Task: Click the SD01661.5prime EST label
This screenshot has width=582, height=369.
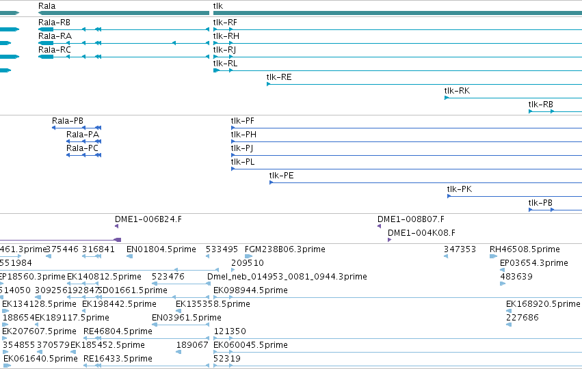Action: coord(133,290)
